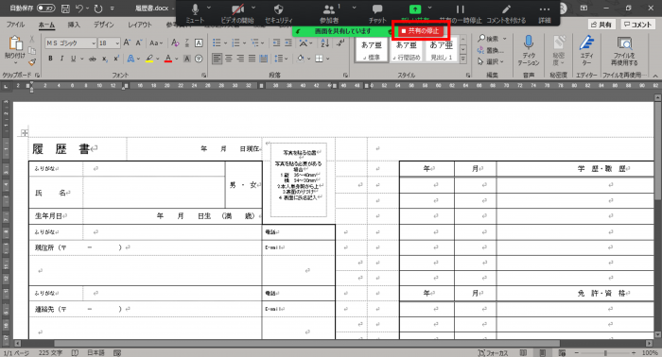Click 共有の停止 to stop sharing

pyautogui.click(x=421, y=31)
